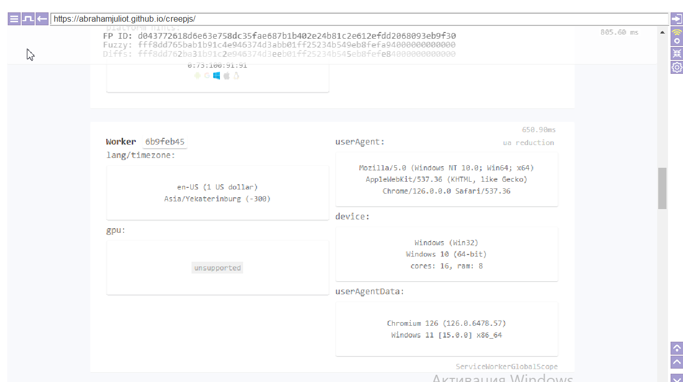Click the Apple logo platform icon

point(226,76)
